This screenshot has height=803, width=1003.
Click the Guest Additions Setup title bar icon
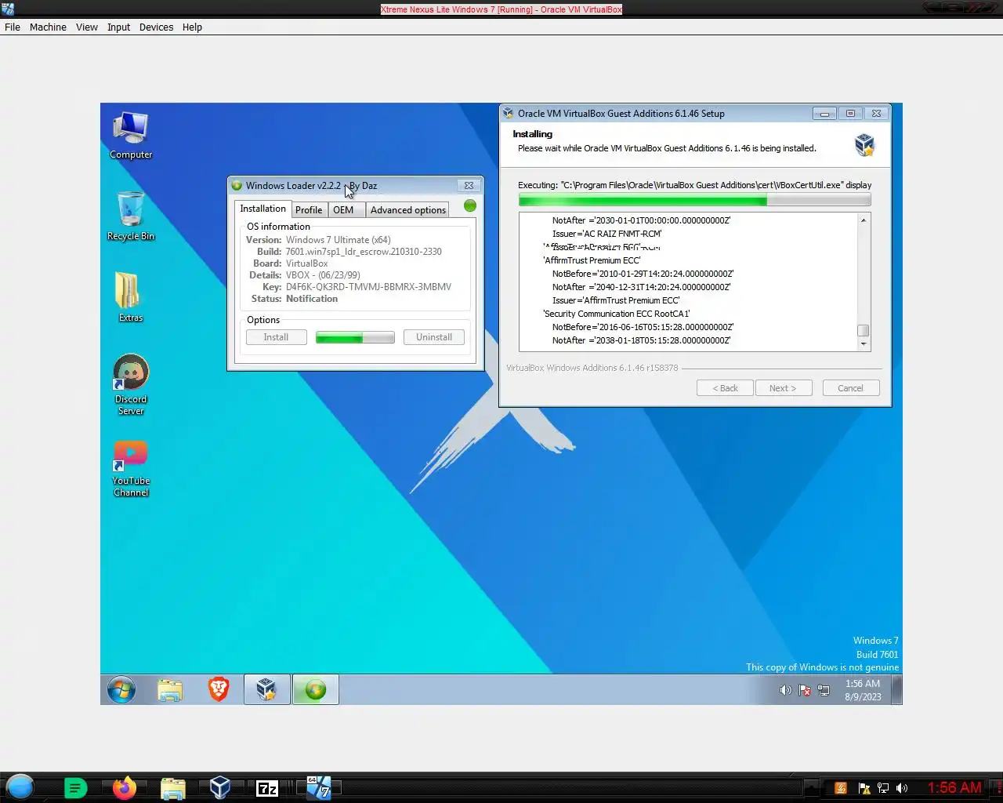click(508, 114)
